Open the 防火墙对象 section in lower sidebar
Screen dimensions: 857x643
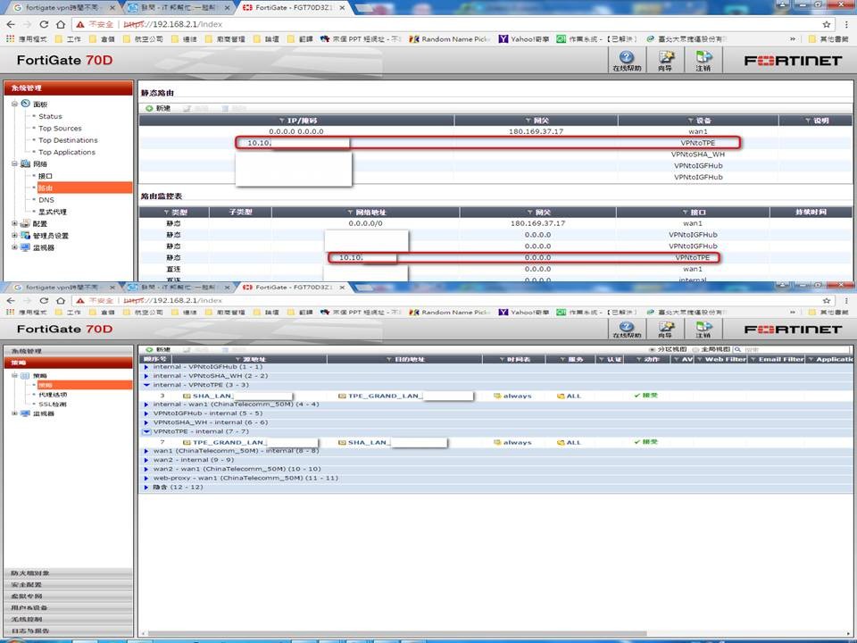(69, 573)
